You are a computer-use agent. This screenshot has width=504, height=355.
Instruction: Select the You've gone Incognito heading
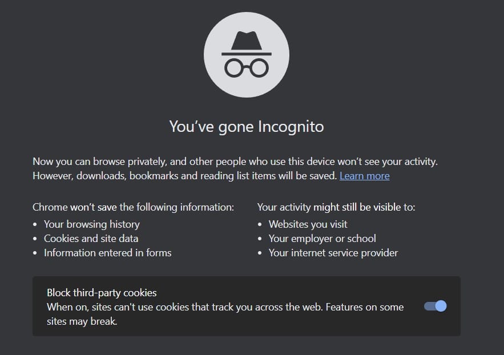[246, 126]
